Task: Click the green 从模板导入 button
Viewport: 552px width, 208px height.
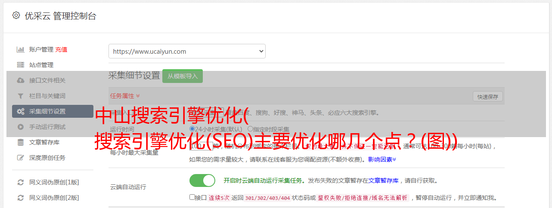Action: point(183,76)
